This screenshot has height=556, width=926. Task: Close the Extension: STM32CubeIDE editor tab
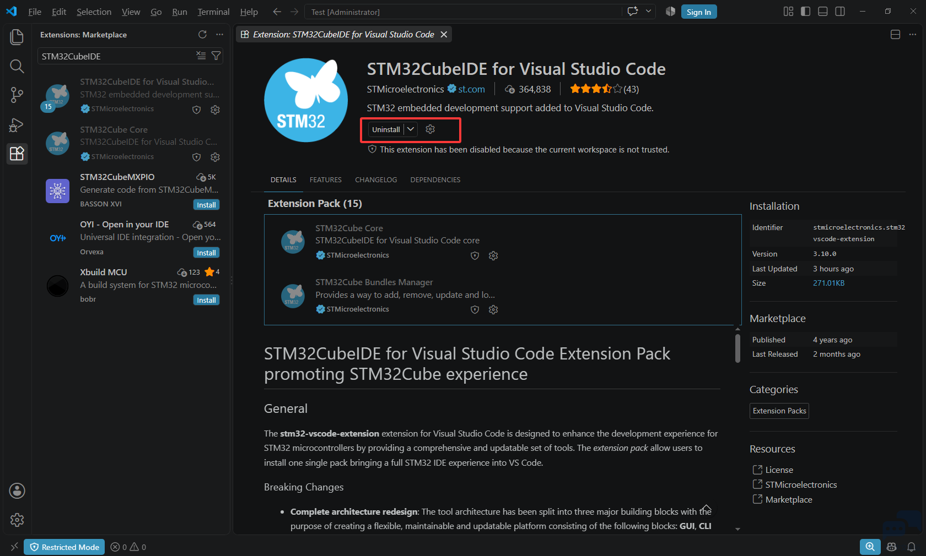[x=444, y=35]
